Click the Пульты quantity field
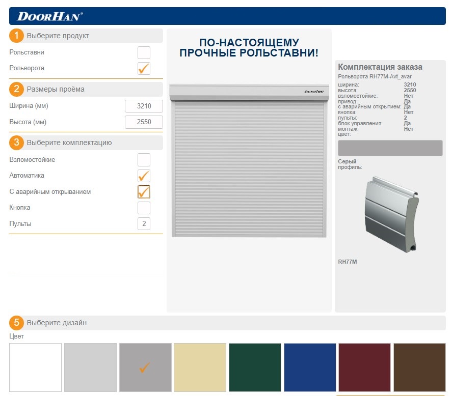This screenshot has width=452, height=396. pyautogui.click(x=144, y=224)
